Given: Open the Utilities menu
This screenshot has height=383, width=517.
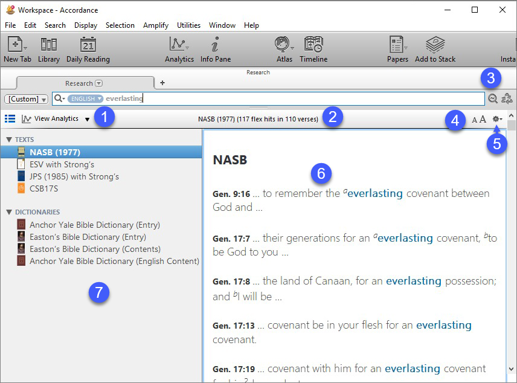Looking at the screenshot, I should (x=188, y=25).
